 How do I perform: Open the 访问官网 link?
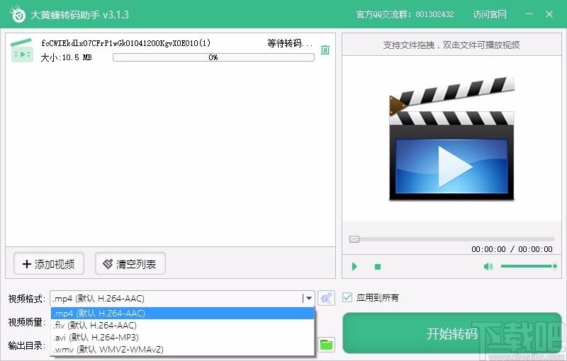click(x=490, y=14)
